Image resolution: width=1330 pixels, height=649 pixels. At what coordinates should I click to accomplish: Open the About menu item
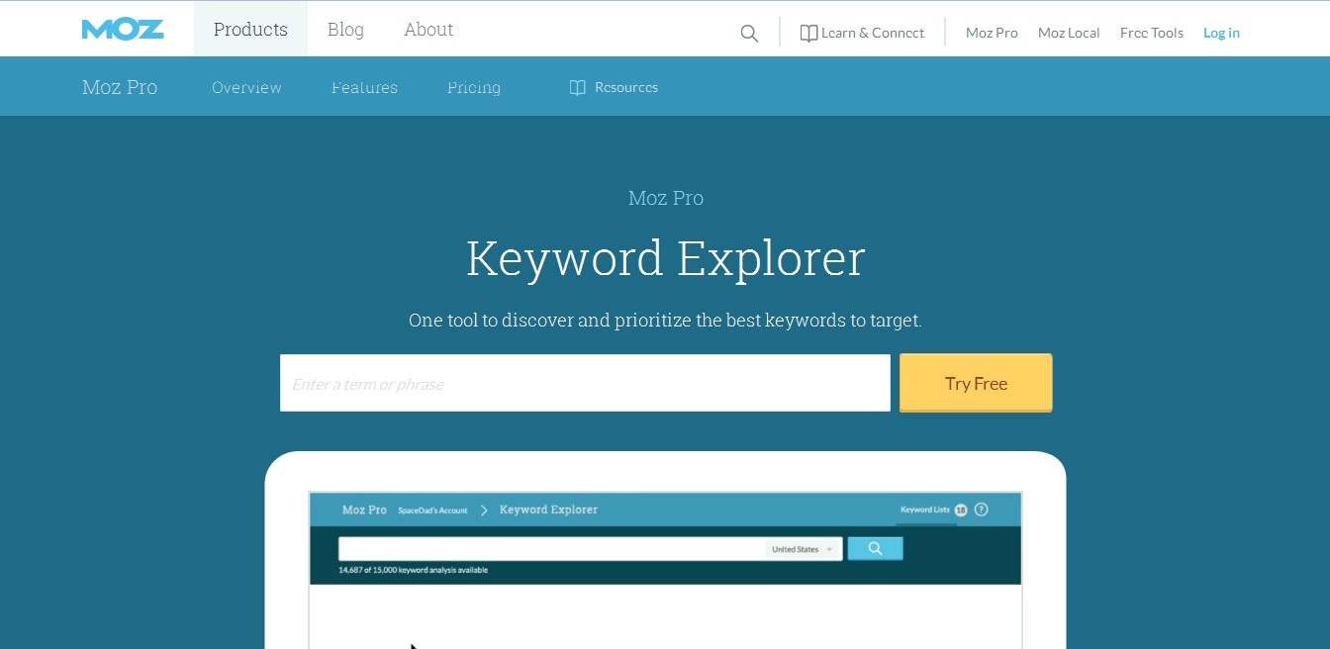[x=428, y=30]
